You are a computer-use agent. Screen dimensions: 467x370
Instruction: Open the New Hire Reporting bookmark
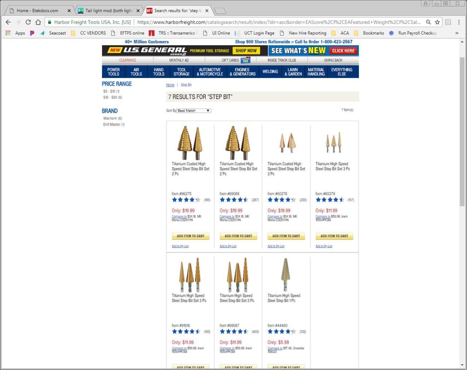point(303,33)
